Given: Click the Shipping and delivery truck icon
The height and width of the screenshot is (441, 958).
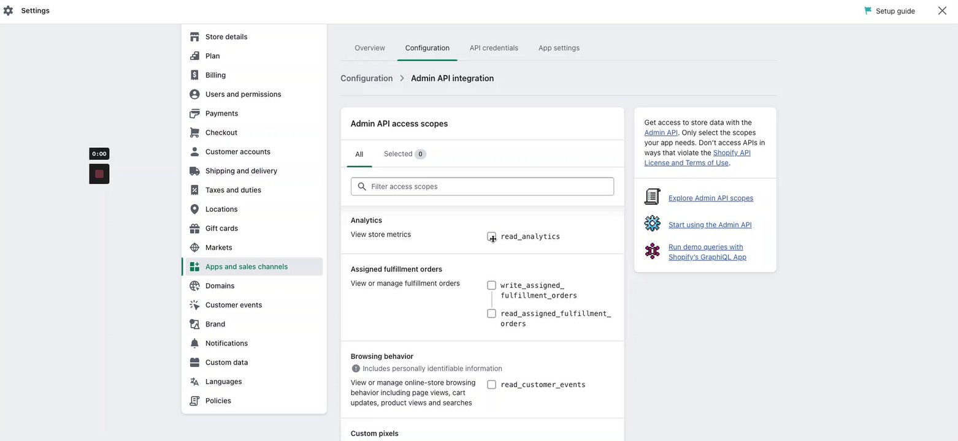Looking at the screenshot, I should tap(194, 171).
